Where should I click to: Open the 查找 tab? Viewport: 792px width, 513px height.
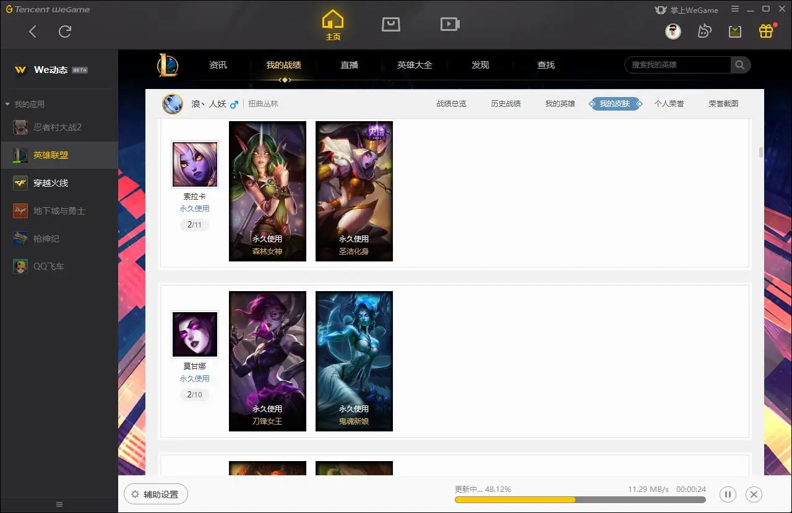point(546,65)
